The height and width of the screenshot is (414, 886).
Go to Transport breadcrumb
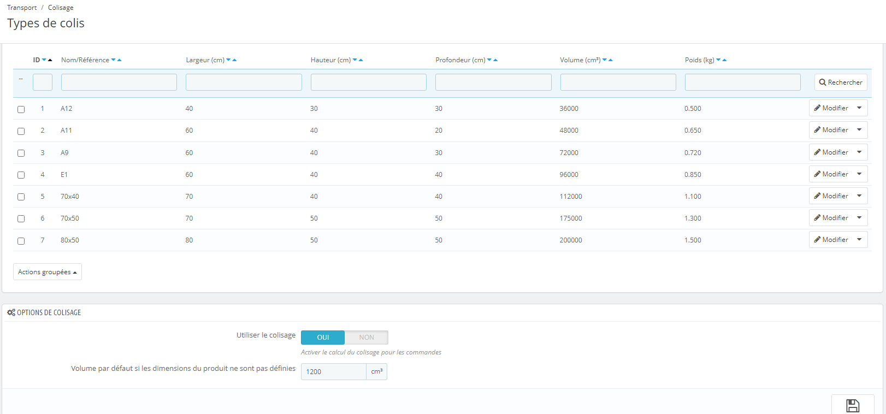[22, 8]
